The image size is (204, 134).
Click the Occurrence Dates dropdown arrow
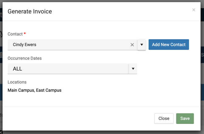(133, 69)
